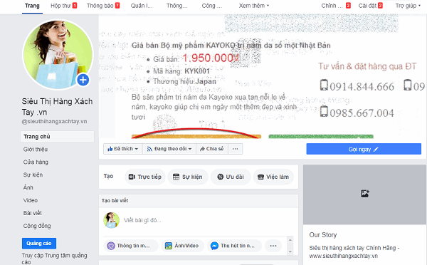Click the camera icon in the Our Story image

coord(364,194)
